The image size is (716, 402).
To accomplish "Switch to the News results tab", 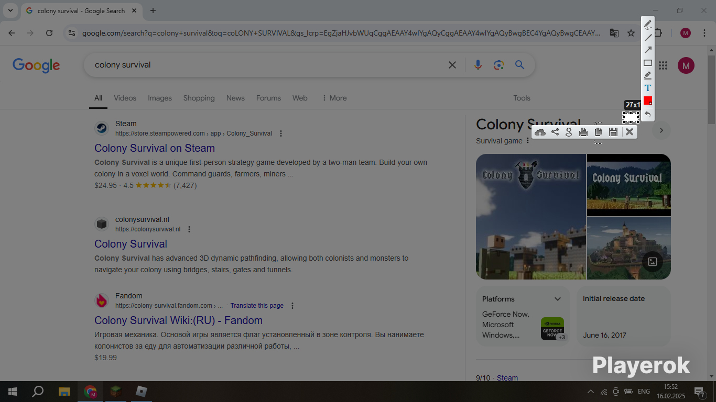I will pyautogui.click(x=235, y=98).
